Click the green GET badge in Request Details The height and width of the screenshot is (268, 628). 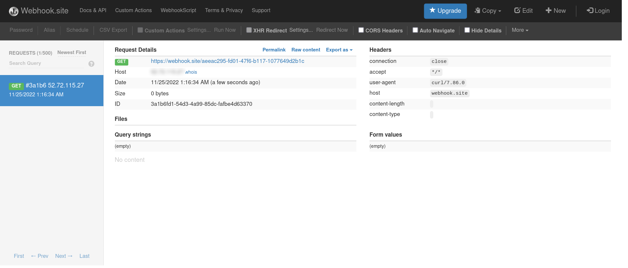pyautogui.click(x=121, y=62)
